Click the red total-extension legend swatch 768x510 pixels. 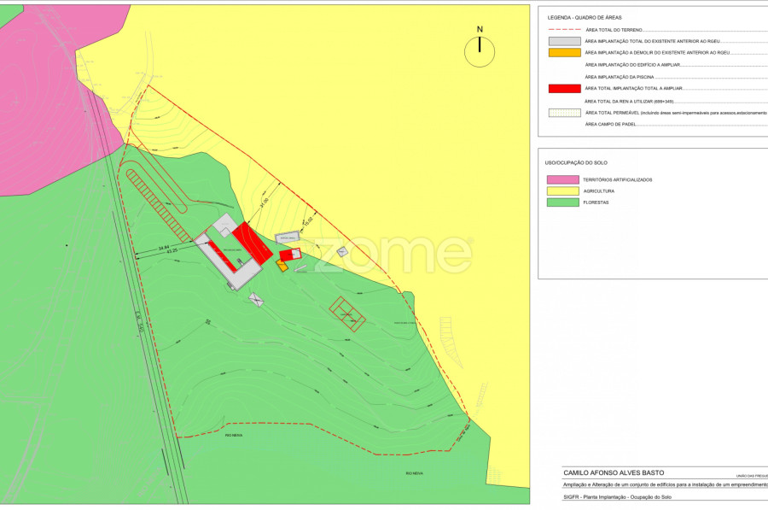coord(564,89)
